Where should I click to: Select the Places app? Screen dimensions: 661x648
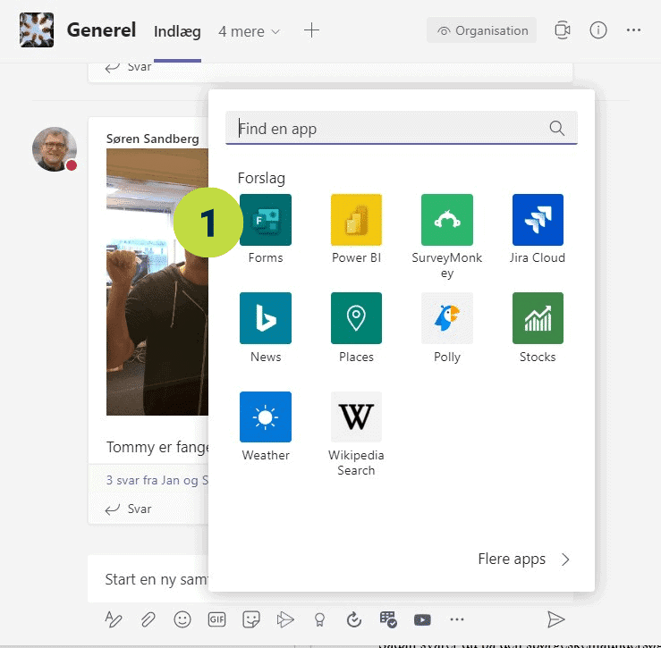tap(356, 318)
